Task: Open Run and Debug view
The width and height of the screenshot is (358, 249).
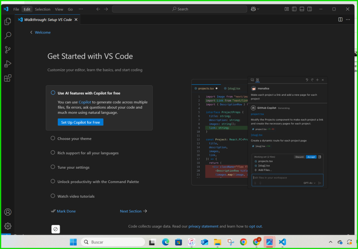Action: click(8, 64)
